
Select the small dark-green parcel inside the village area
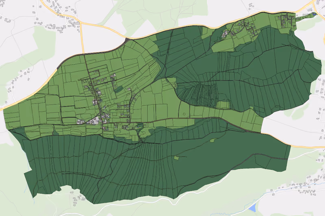click(119, 89)
